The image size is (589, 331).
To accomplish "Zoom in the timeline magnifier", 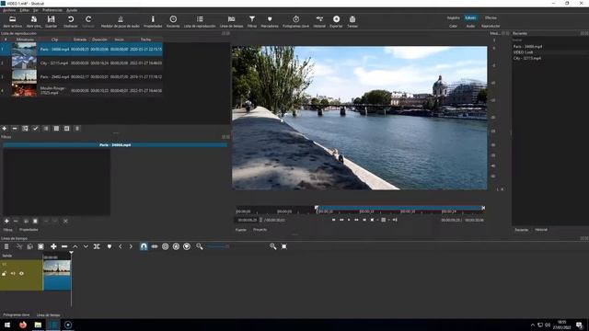I will (272, 246).
